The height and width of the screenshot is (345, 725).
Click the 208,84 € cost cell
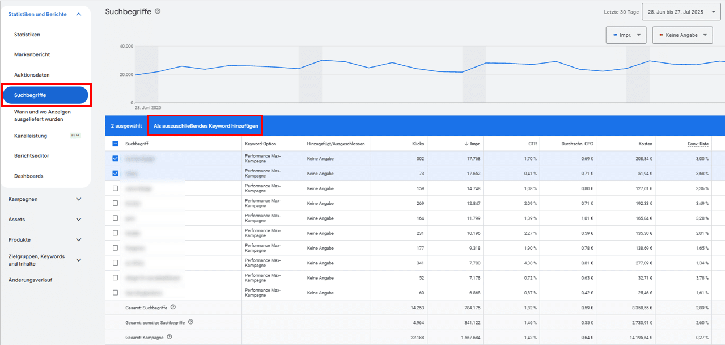pos(643,159)
